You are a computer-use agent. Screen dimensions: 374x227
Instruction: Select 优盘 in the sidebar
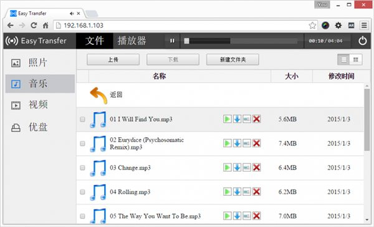[x=40, y=127]
